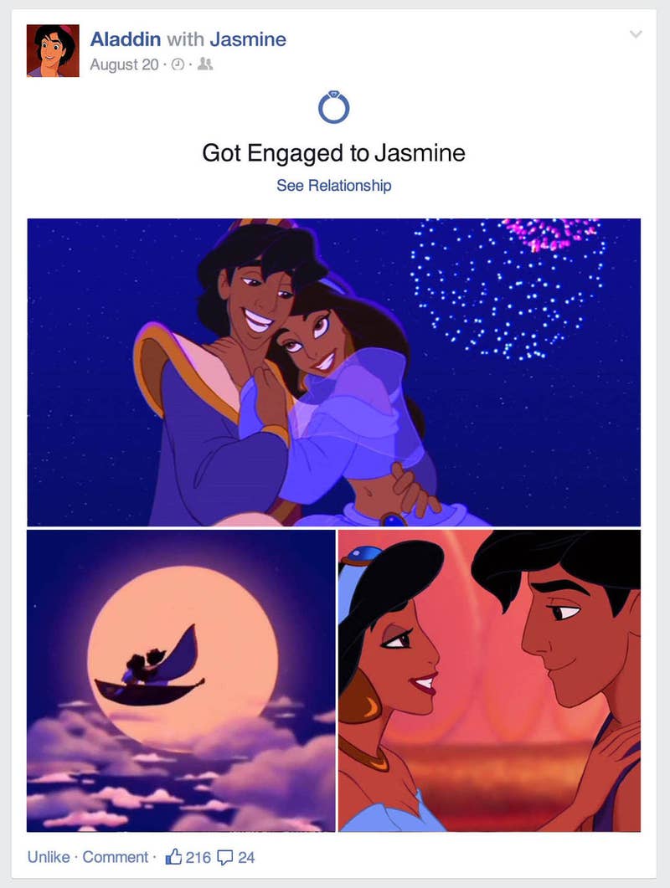
Task: Click Unlike to remove your like
Action: click(x=49, y=857)
